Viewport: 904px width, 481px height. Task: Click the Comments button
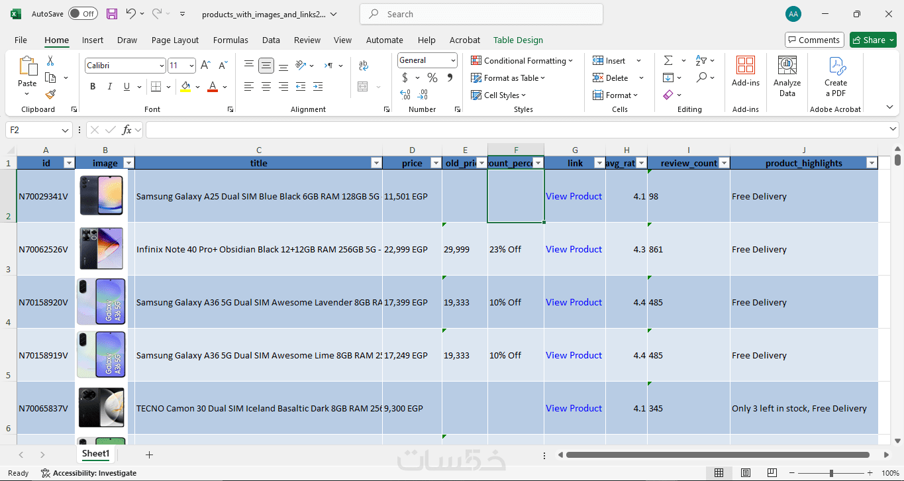click(814, 40)
